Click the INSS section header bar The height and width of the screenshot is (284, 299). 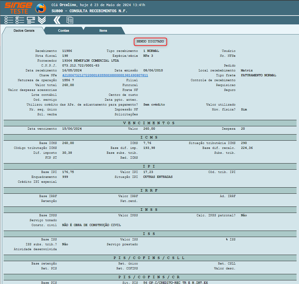click(x=149, y=210)
